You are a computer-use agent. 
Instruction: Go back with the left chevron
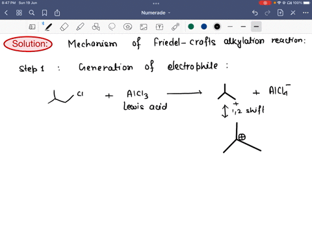click(6, 13)
